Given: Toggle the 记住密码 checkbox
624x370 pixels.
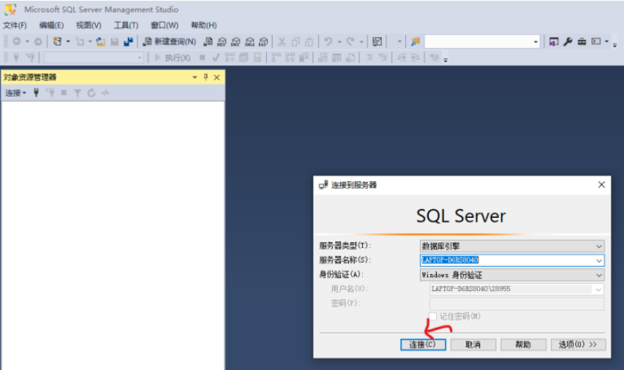Looking at the screenshot, I should (x=433, y=316).
